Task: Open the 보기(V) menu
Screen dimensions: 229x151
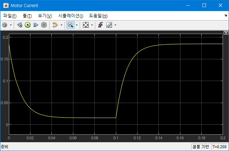Action: pyautogui.click(x=45, y=16)
